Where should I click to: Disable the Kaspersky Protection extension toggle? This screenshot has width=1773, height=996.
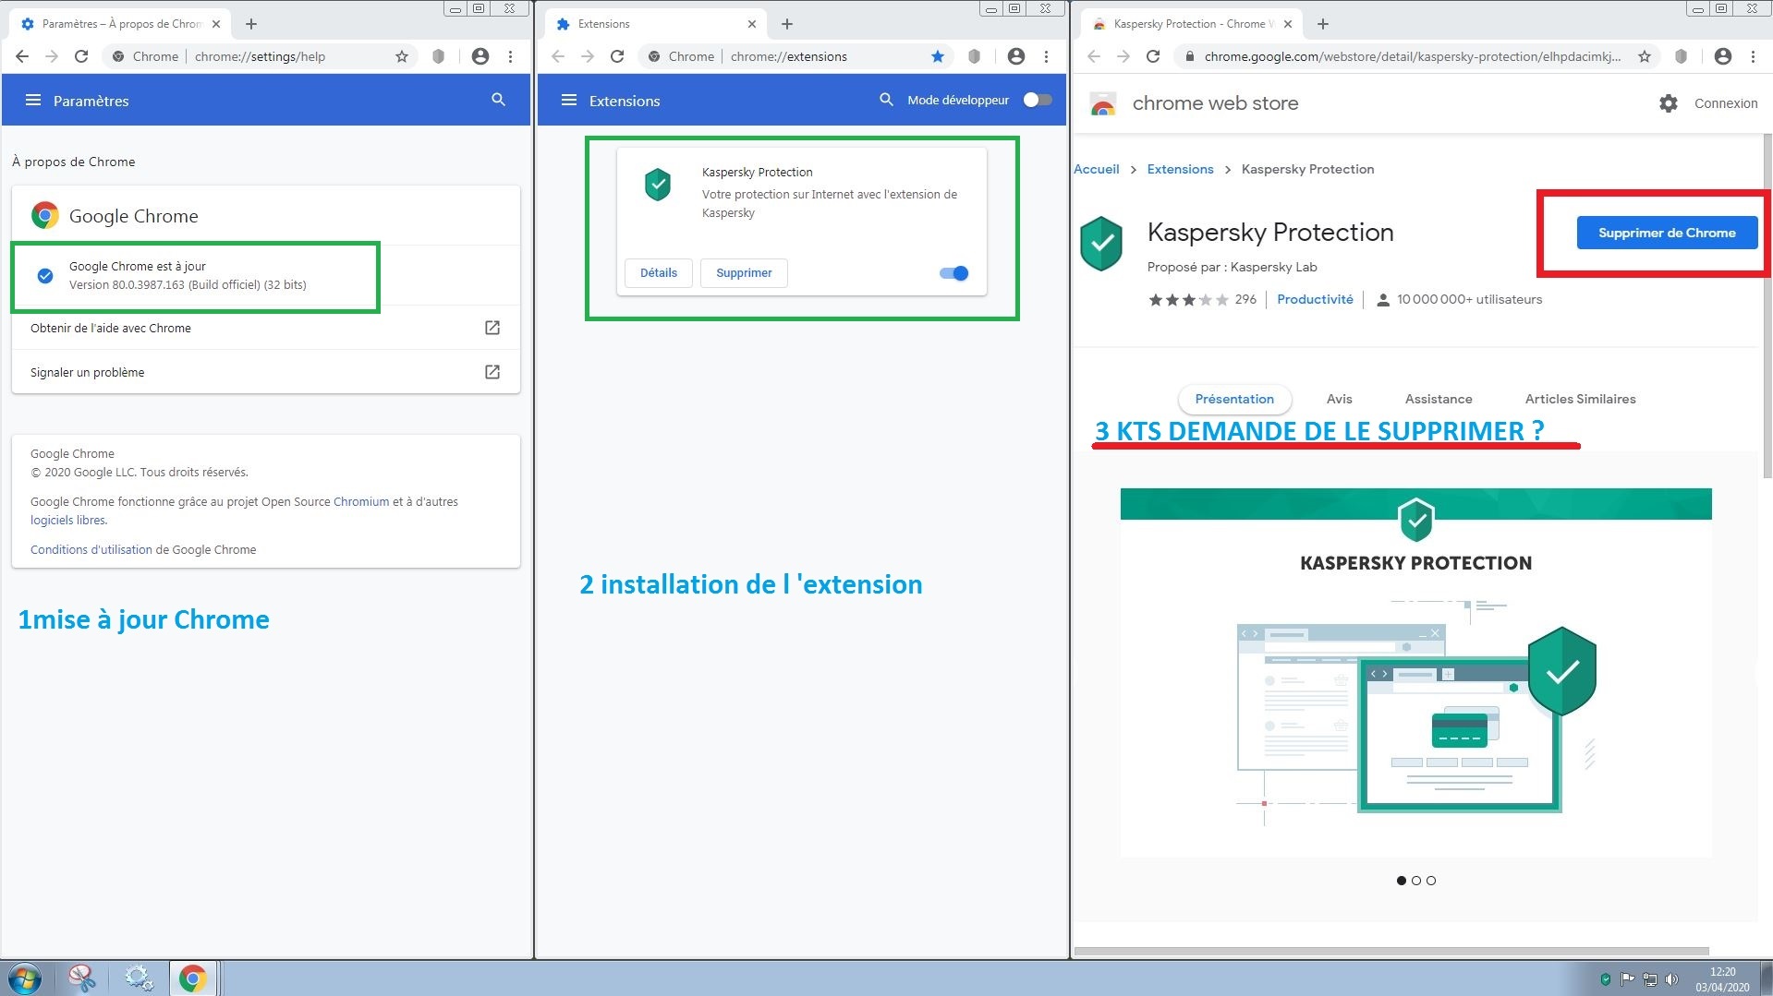pos(953,273)
